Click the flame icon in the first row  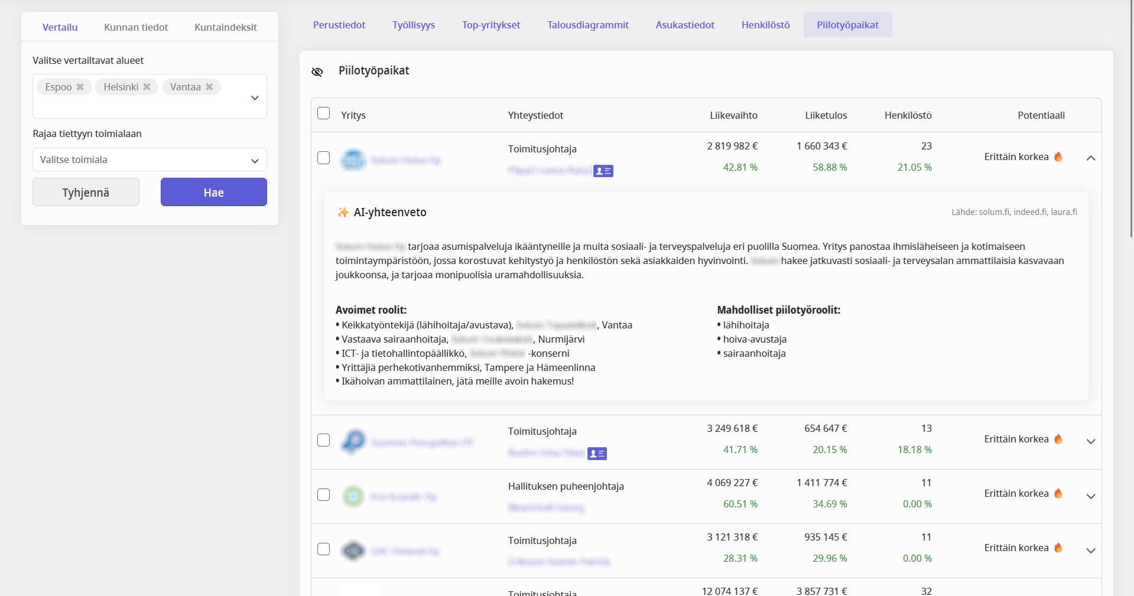click(1058, 157)
